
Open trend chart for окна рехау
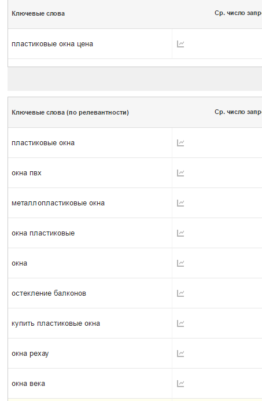point(180,354)
